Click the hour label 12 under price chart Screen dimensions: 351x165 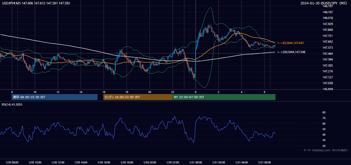[58, 92]
